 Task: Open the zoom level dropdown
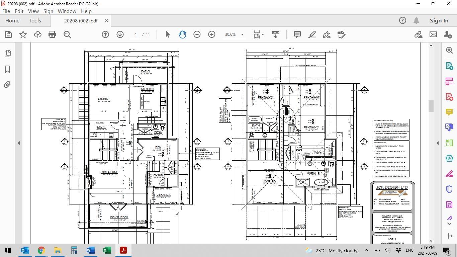click(x=242, y=34)
